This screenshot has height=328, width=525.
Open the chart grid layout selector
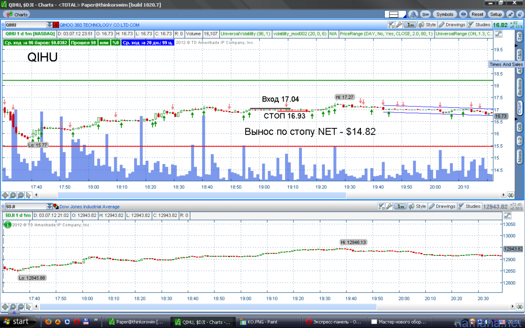coord(395,15)
